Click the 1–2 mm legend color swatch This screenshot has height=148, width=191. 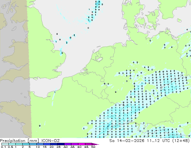point(19,144)
